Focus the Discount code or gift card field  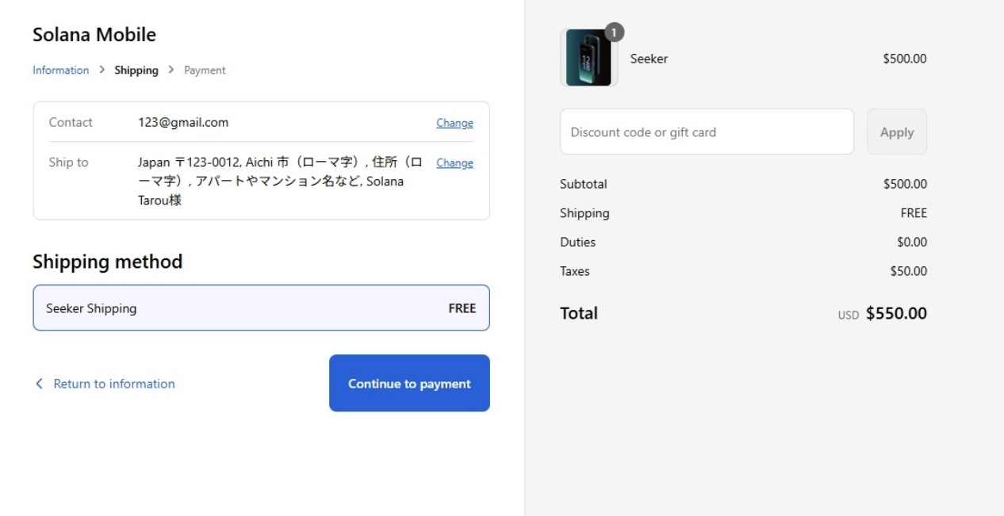[707, 132]
